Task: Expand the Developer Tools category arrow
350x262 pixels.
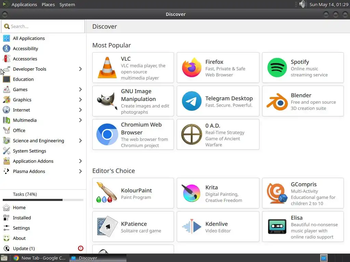Action: coord(80,69)
